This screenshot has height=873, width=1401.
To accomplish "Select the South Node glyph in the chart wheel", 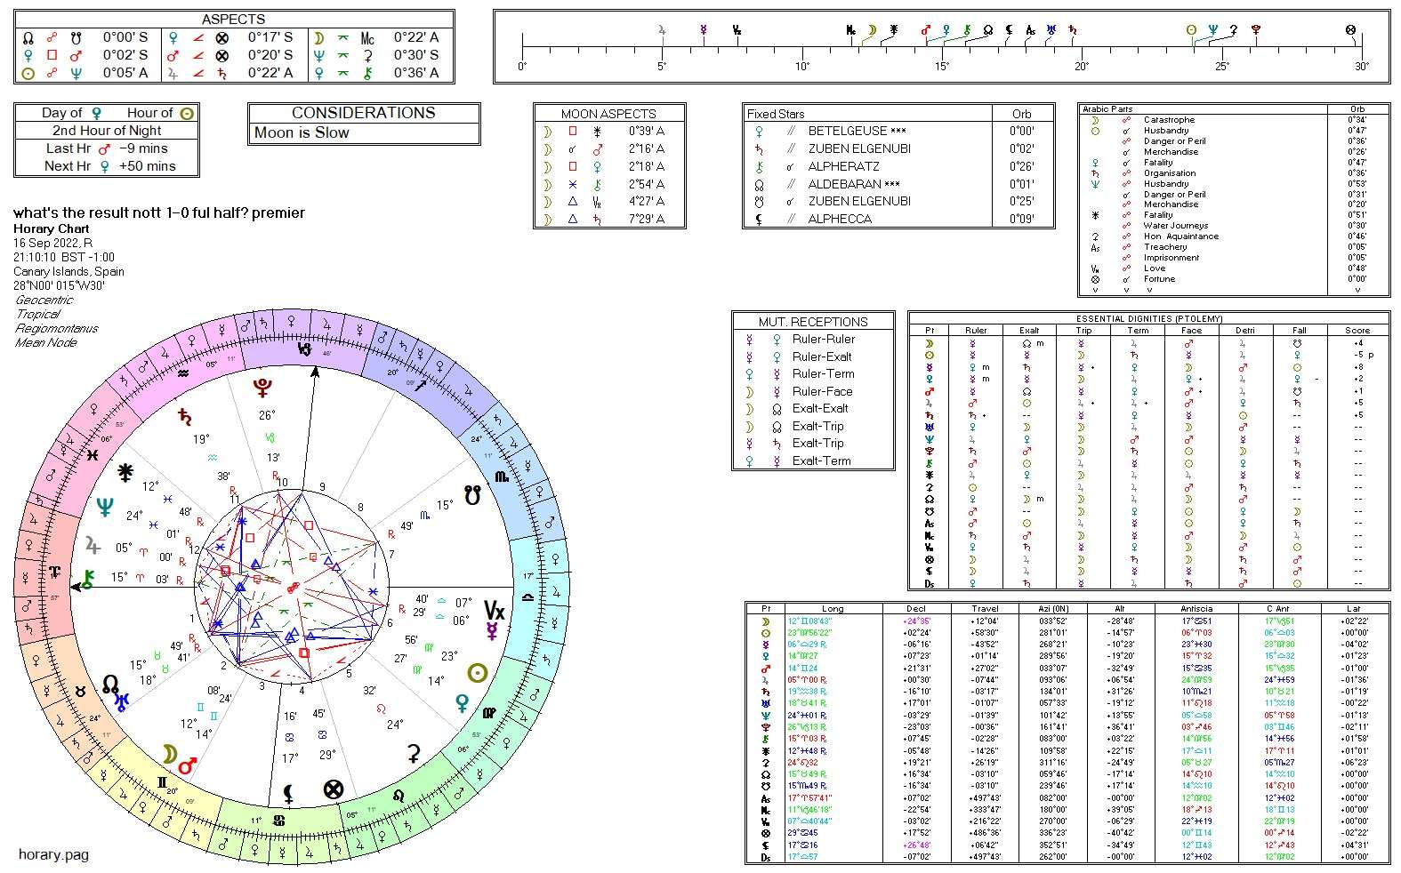I will 472,495.
